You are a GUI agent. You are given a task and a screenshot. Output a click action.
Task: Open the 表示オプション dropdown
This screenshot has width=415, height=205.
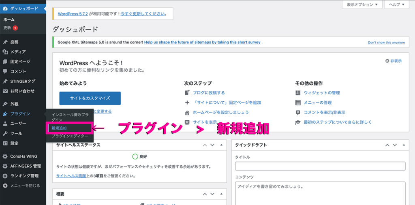362,4
